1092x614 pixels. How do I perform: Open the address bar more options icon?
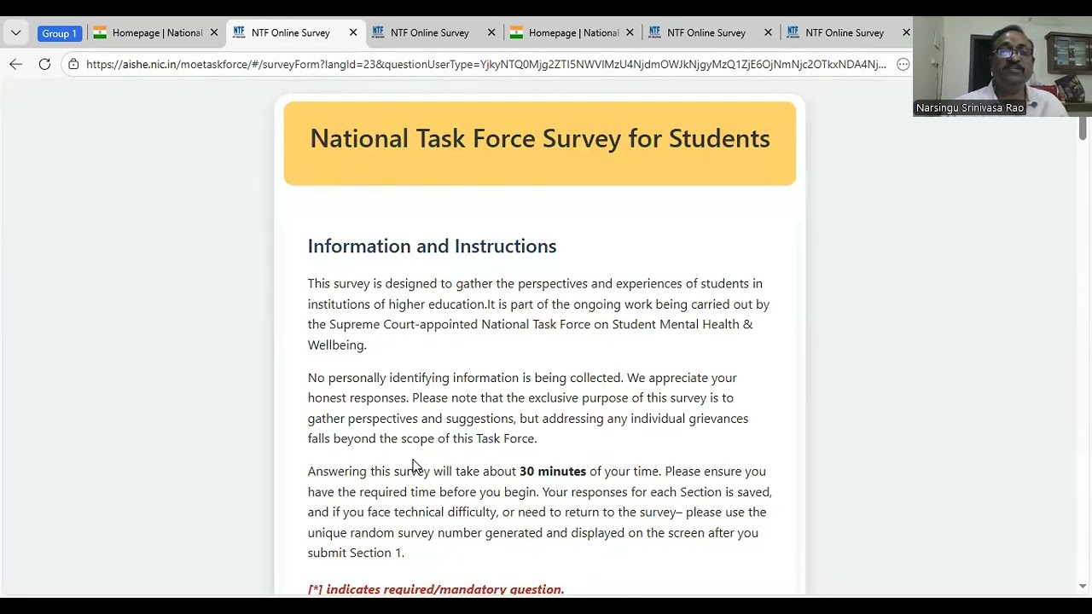click(903, 64)
